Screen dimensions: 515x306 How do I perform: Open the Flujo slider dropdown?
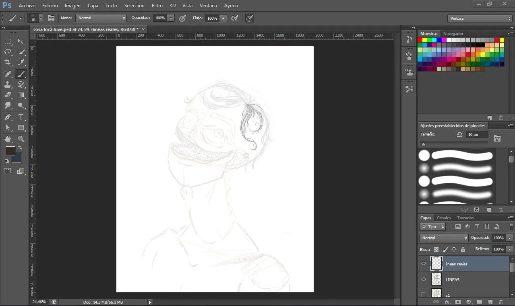(x=223, y=18)
